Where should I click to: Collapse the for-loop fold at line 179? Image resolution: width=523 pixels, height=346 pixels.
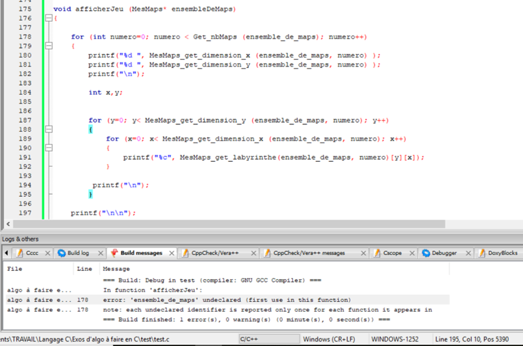tap(49, 46)
